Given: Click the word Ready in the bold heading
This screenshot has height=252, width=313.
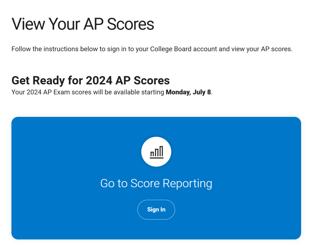Looking at the screenshot, I should point(49,81).
